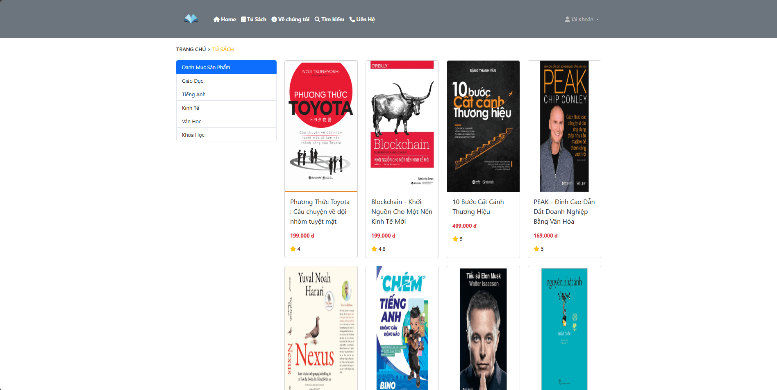Select Văn Học category
The height and width of the screenshot is (390, 777).
click(x=226, y=121)
